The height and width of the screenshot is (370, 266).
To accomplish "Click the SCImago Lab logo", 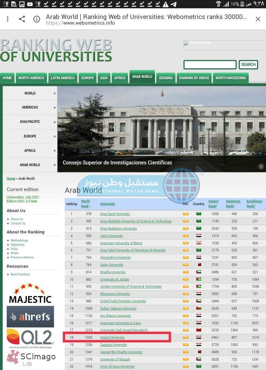I will tap(31, 358).
